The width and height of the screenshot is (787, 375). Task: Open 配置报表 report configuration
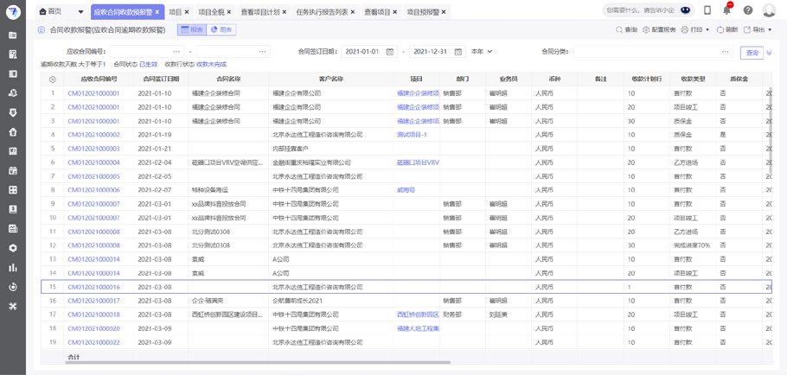point(659,29)
